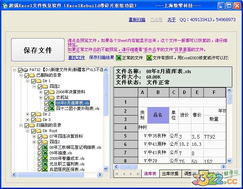Image resolution: width=243 pixels, height=189 pixels.
Task: Toggle checkbox for 09年油渣.xls
Action: [40, 153]
